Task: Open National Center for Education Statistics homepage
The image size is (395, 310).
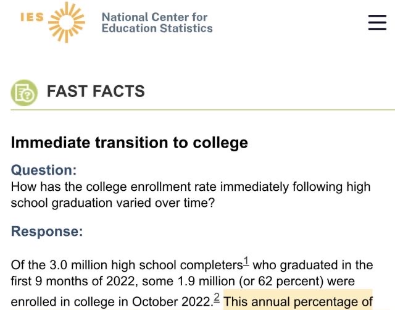Action: click(157, 23)
